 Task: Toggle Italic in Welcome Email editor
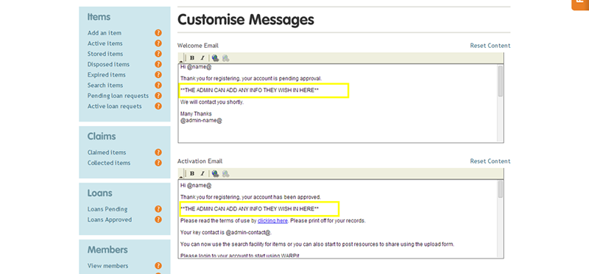[x=202, y=58]
